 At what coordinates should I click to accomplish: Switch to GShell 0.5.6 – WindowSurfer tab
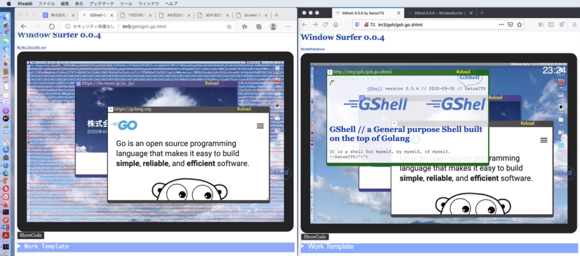(440, 12)
